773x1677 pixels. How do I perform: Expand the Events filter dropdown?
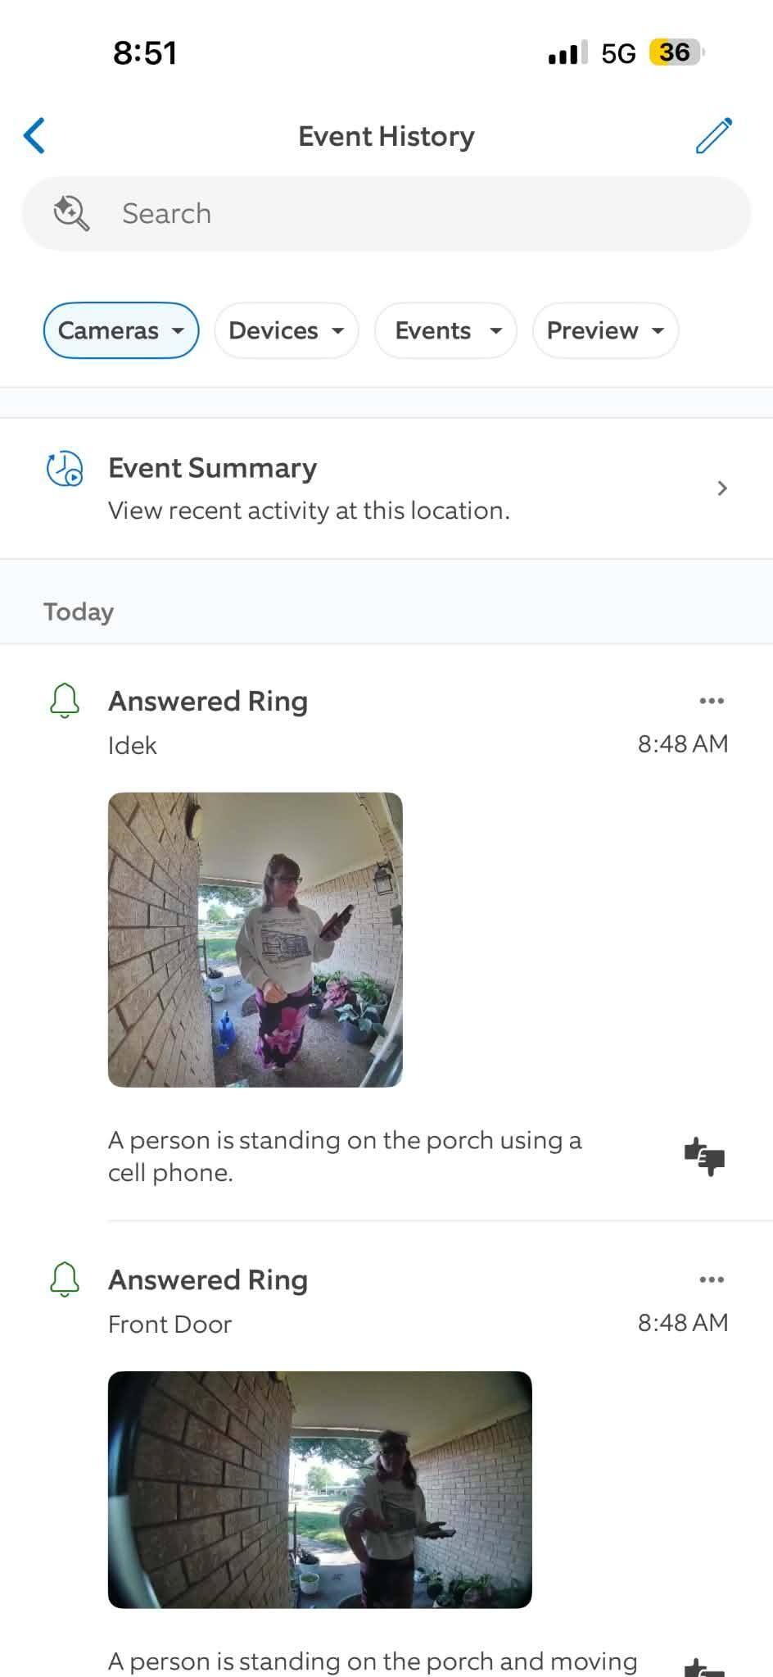point(445,330)
